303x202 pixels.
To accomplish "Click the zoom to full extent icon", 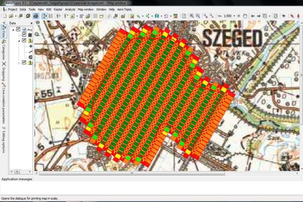I will 276,16.
